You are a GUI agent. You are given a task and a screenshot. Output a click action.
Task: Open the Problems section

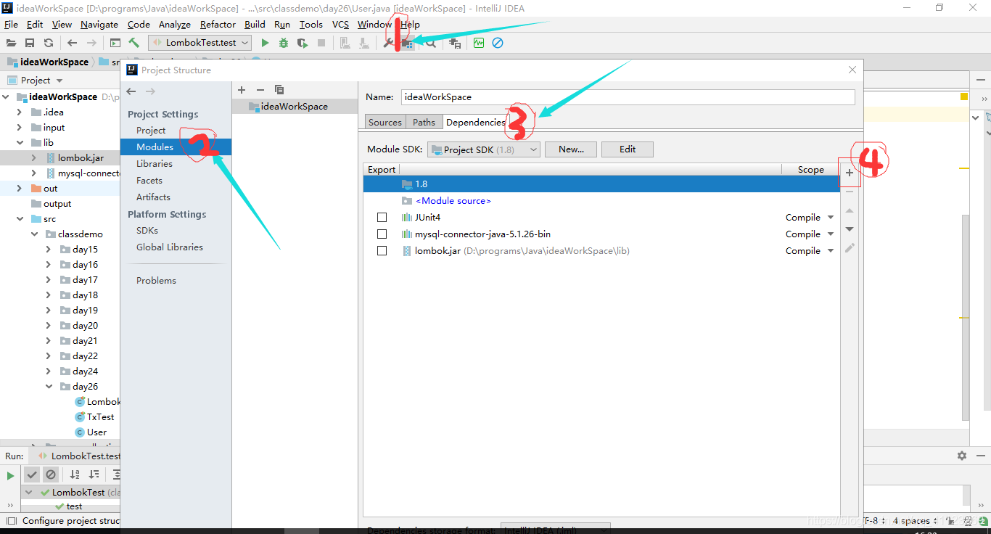pos(156,281)
